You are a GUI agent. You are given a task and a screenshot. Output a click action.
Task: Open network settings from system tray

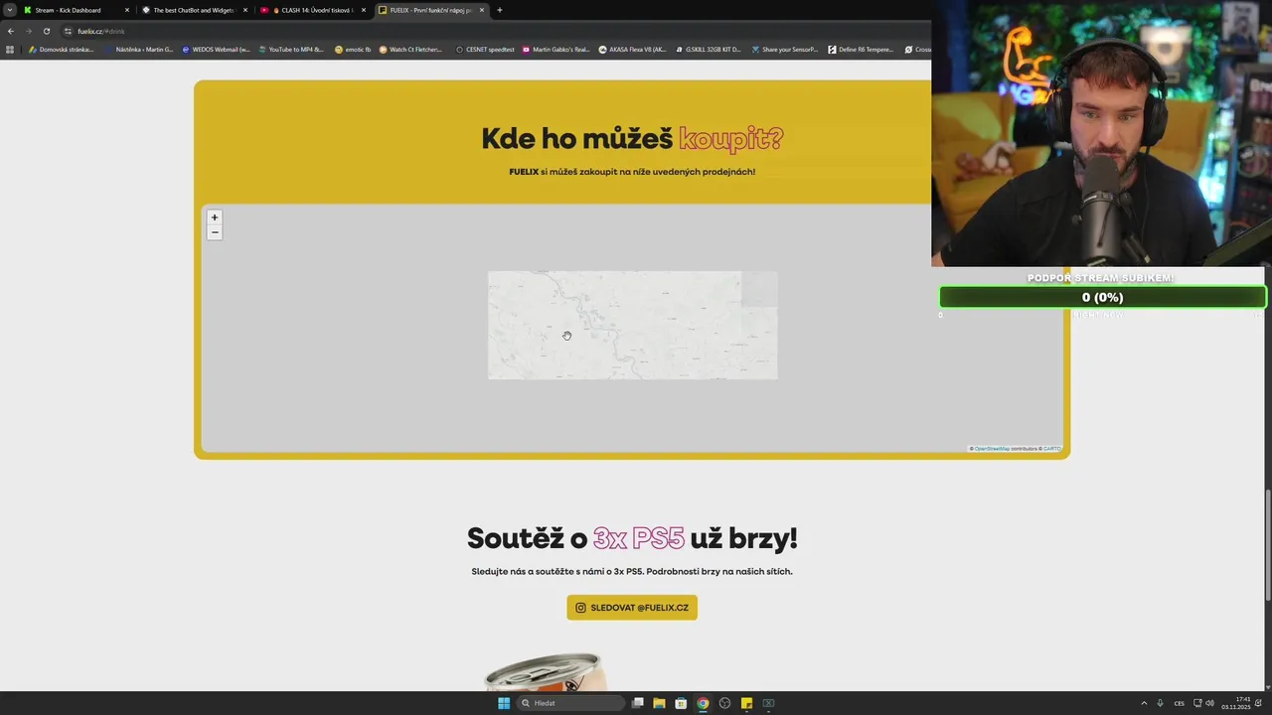[x=1197, y=703]
